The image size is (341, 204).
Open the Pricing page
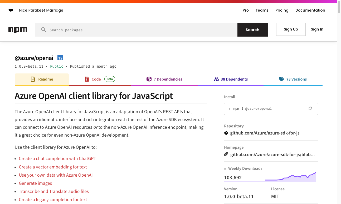[x=282, y=10]
